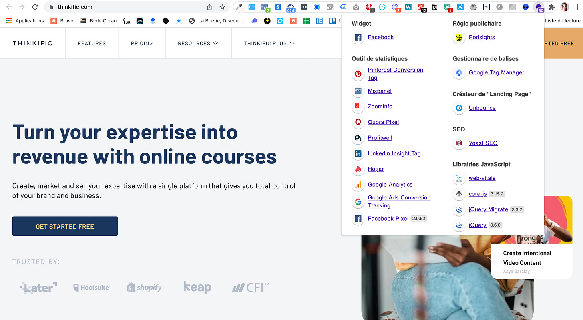Click the blue Trello bookmark icon

[x=332, y=21]
